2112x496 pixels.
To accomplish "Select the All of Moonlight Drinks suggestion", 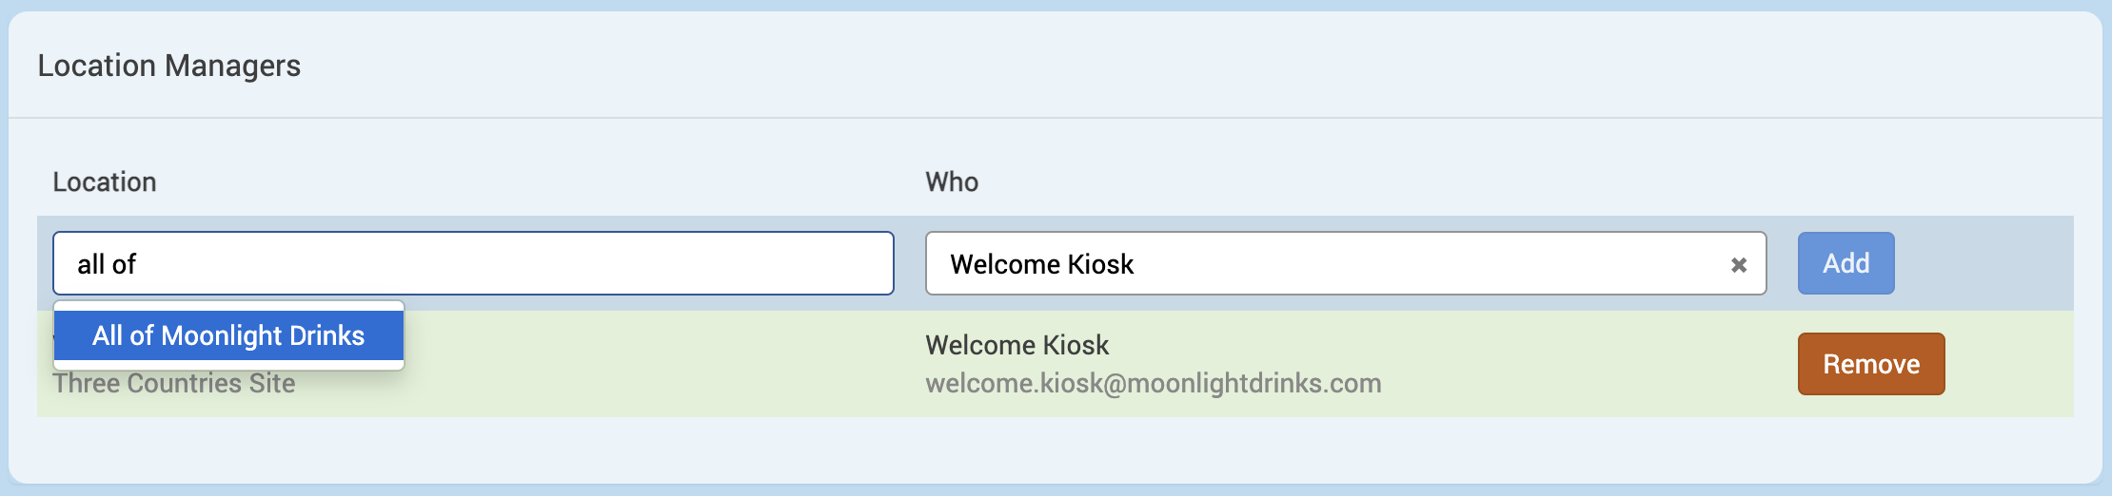I will [228, 335].
